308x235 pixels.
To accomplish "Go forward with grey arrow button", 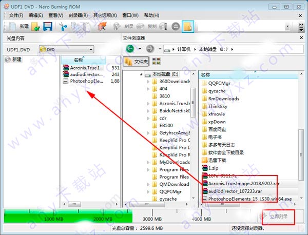I will pos(150,49).
